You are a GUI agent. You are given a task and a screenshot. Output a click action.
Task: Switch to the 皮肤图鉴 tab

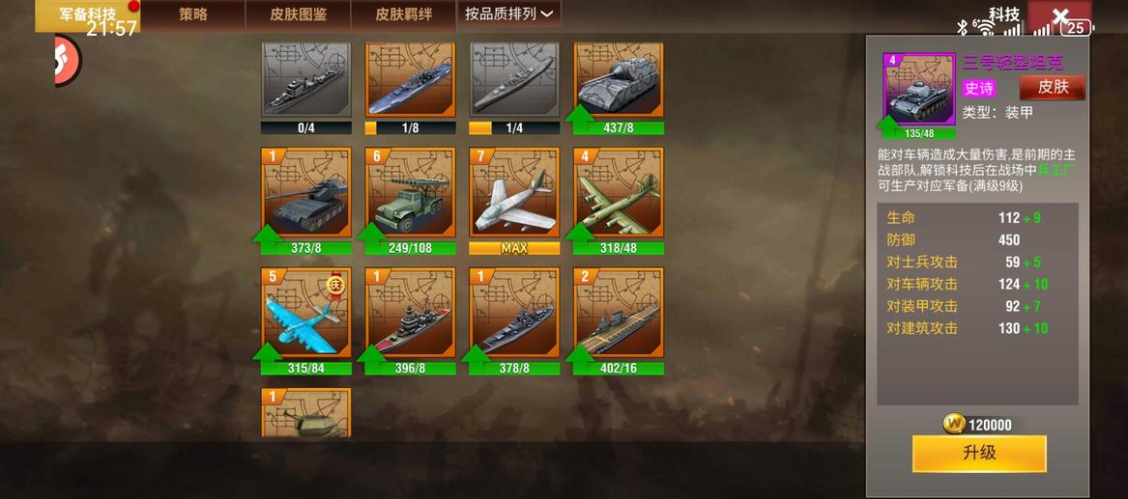299,14
